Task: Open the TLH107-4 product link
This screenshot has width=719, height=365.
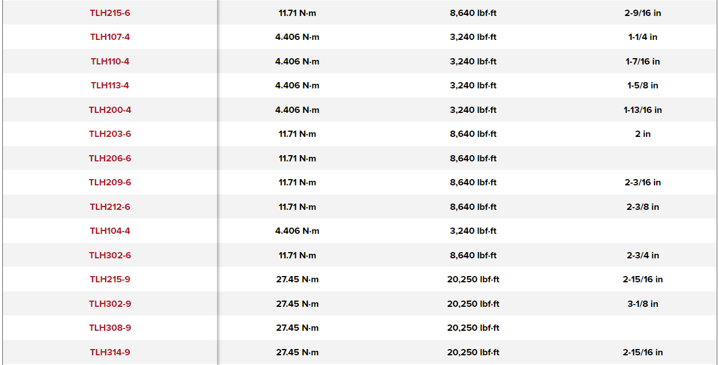Action: [110, 37]
